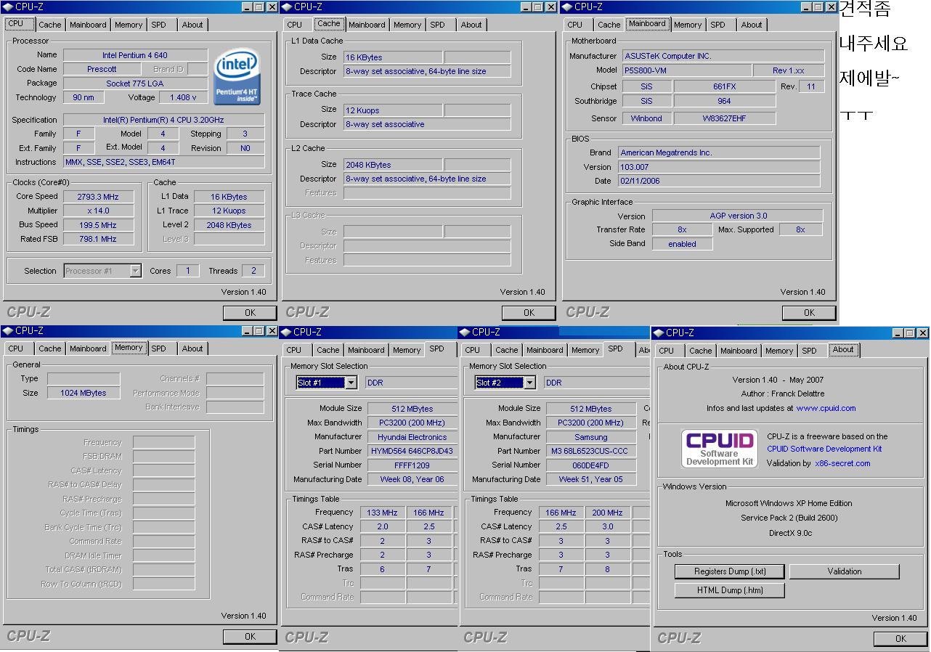The height and width of the screenshot is (652, 931).
Task: Open the Slot #2 memory slot dropdown
Action: (529, 383)
